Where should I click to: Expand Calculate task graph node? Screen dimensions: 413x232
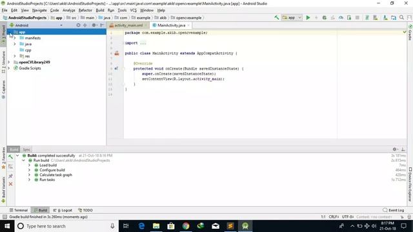click(x=29, y=175)
